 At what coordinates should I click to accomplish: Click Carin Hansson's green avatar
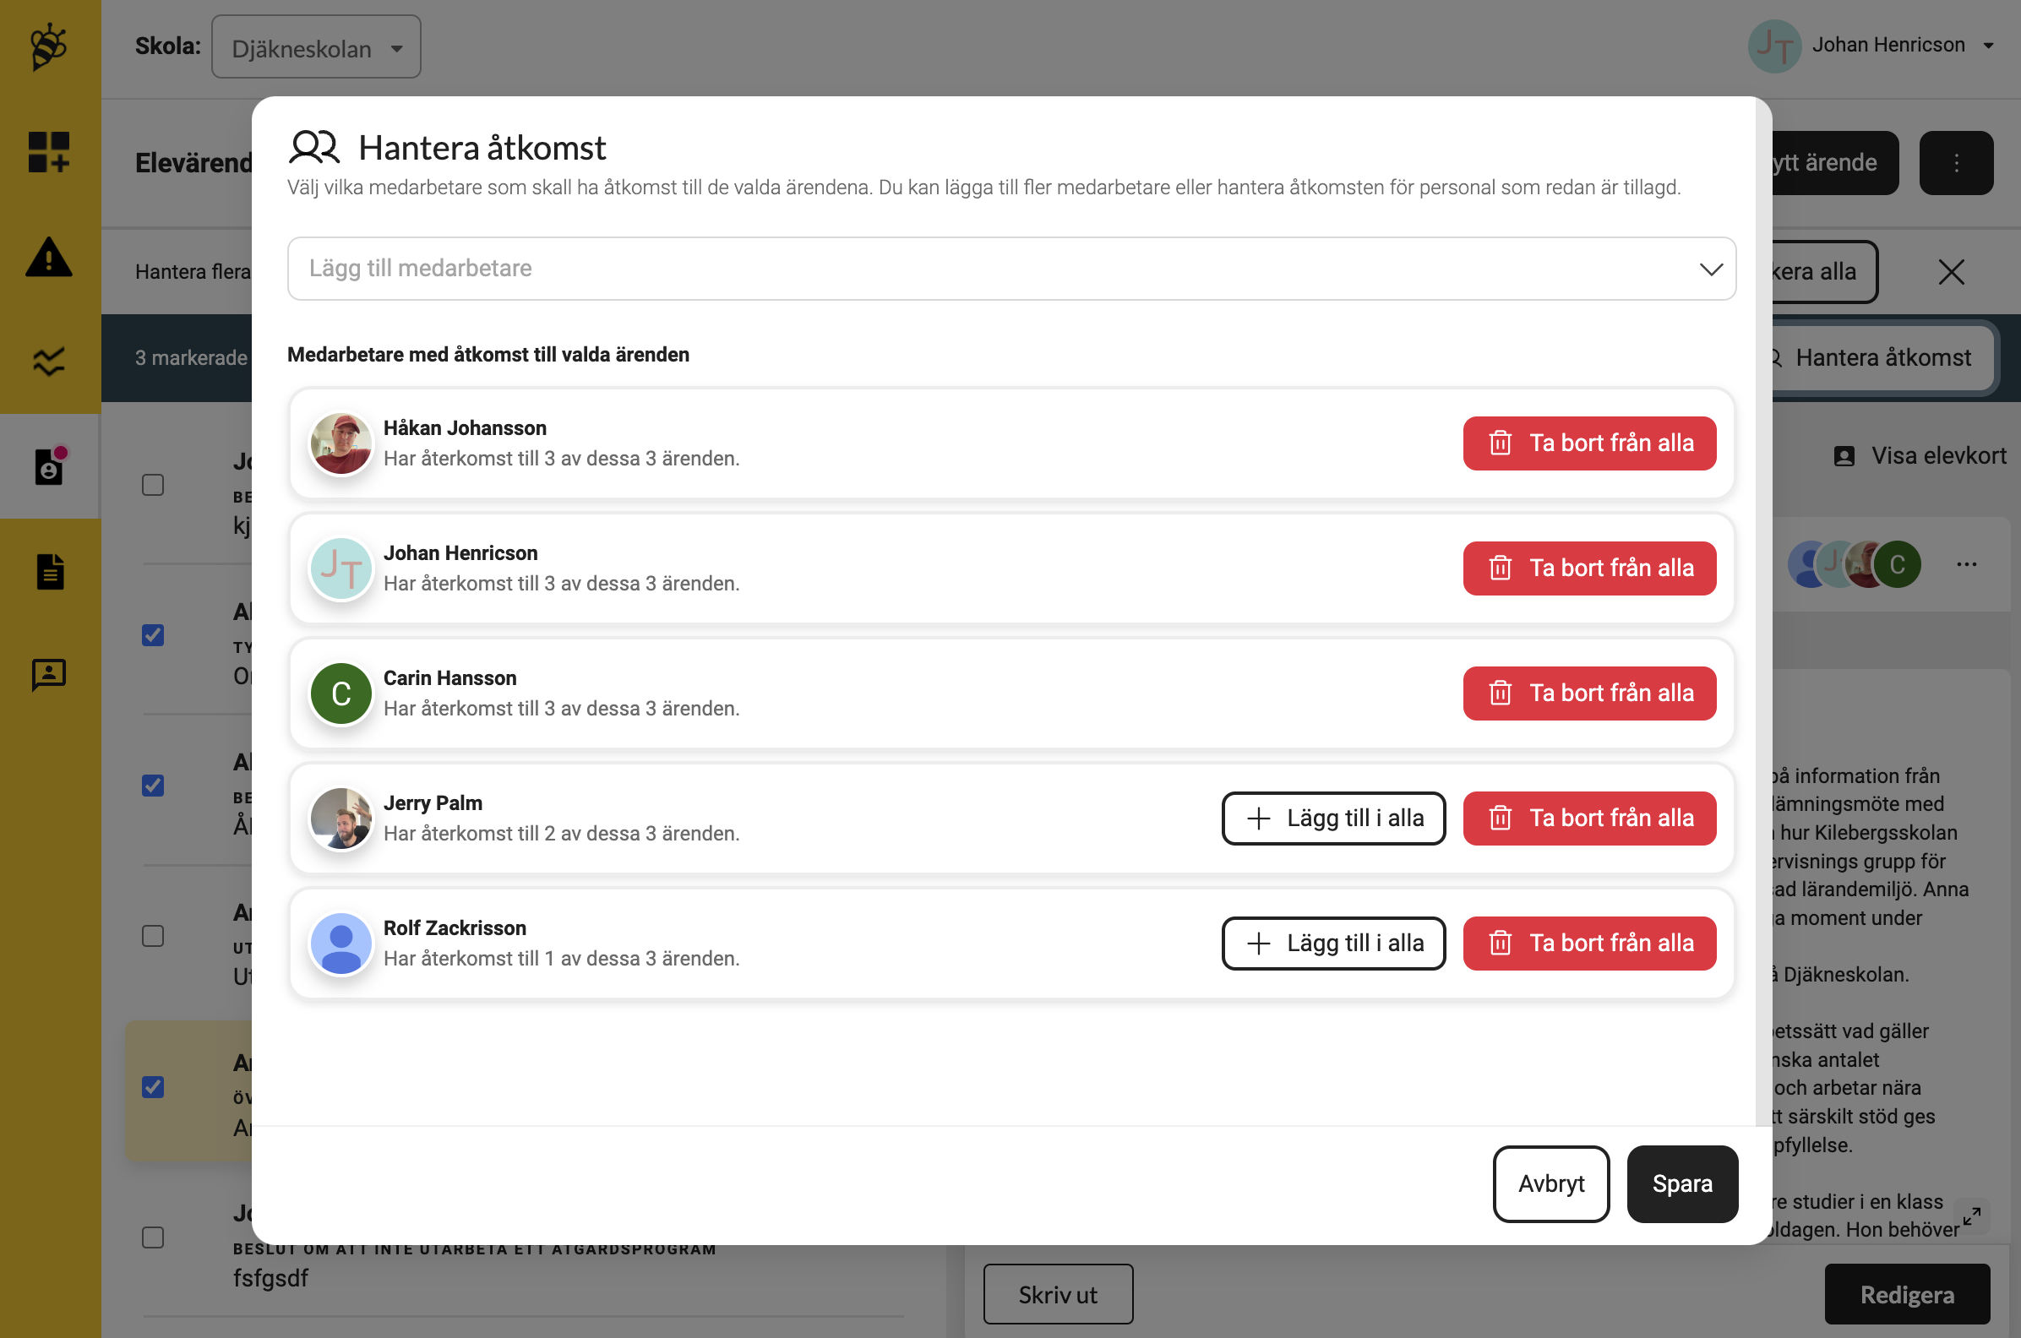[x=340, y=693]
